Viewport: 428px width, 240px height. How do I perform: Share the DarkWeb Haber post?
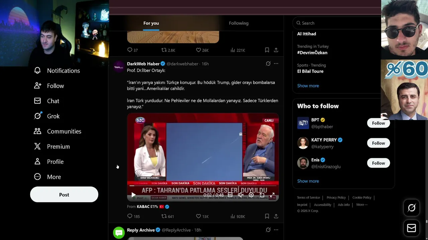pos(276,216)
